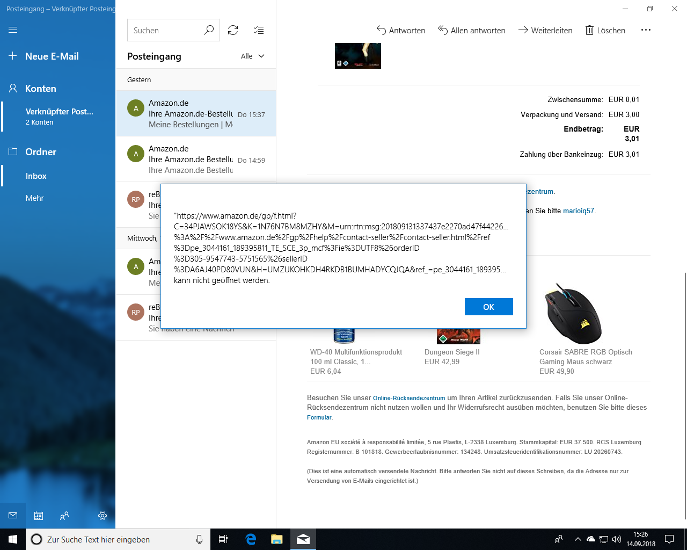Open the People contacts icon
This screenshot has height=550, width=687.
coord(64,516)
